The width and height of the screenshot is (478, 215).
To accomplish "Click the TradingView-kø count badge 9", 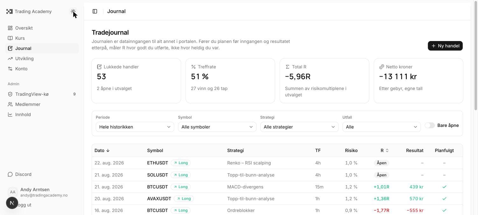I will click(x=74, y=94).
